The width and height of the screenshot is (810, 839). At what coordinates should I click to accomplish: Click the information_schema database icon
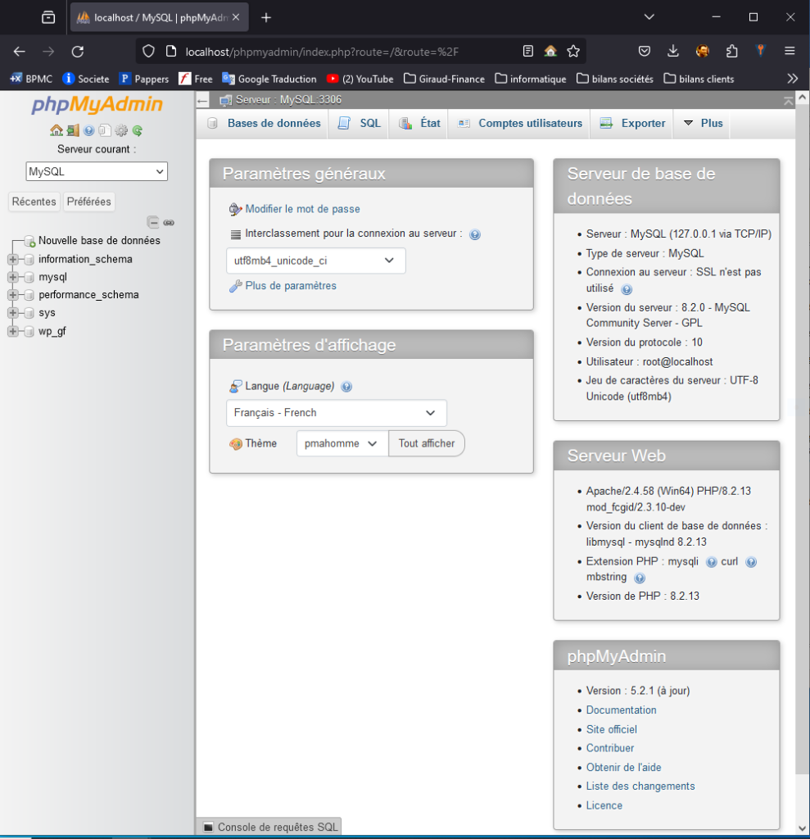click(29, 260)
